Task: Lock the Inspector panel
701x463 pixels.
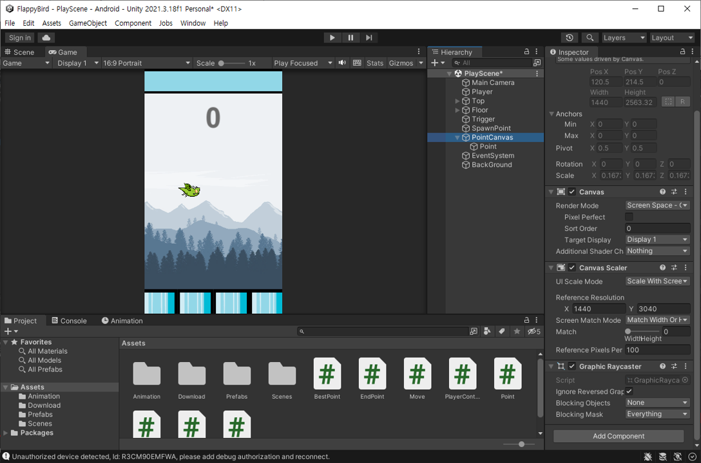Action: pyautogui.click(x=682, y=51)
